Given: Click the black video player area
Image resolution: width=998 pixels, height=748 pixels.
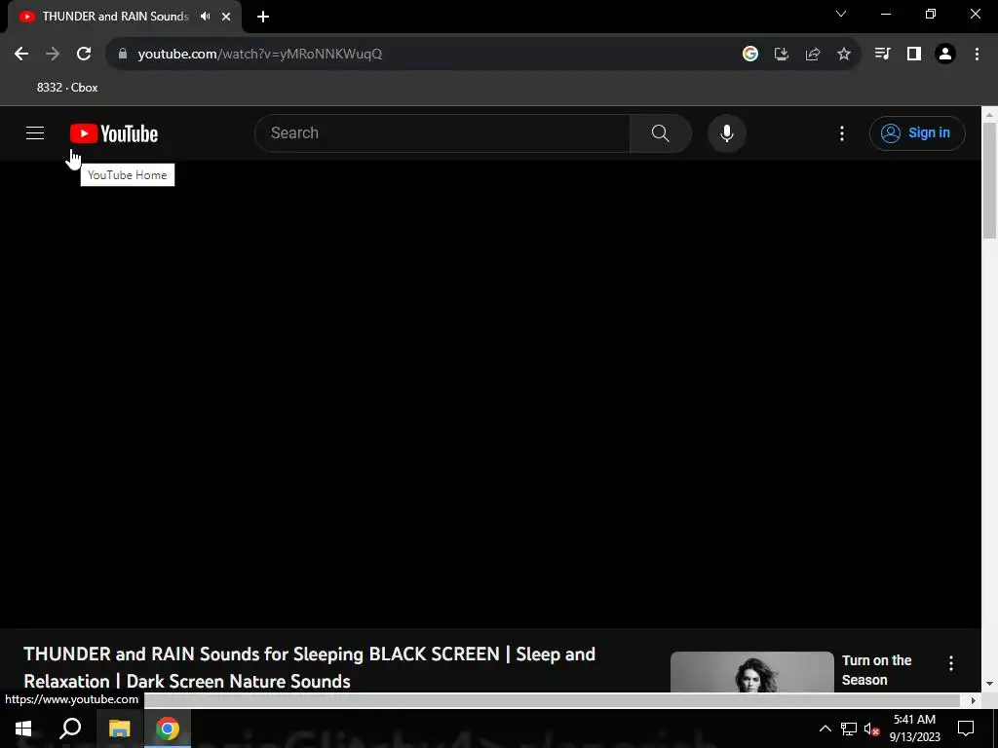Looking at the screenshot, I should [x=490, y=394].
